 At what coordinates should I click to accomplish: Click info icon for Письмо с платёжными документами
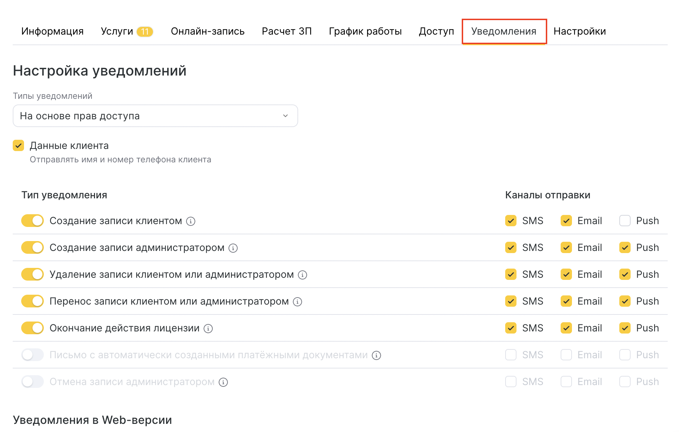(377, 355)
